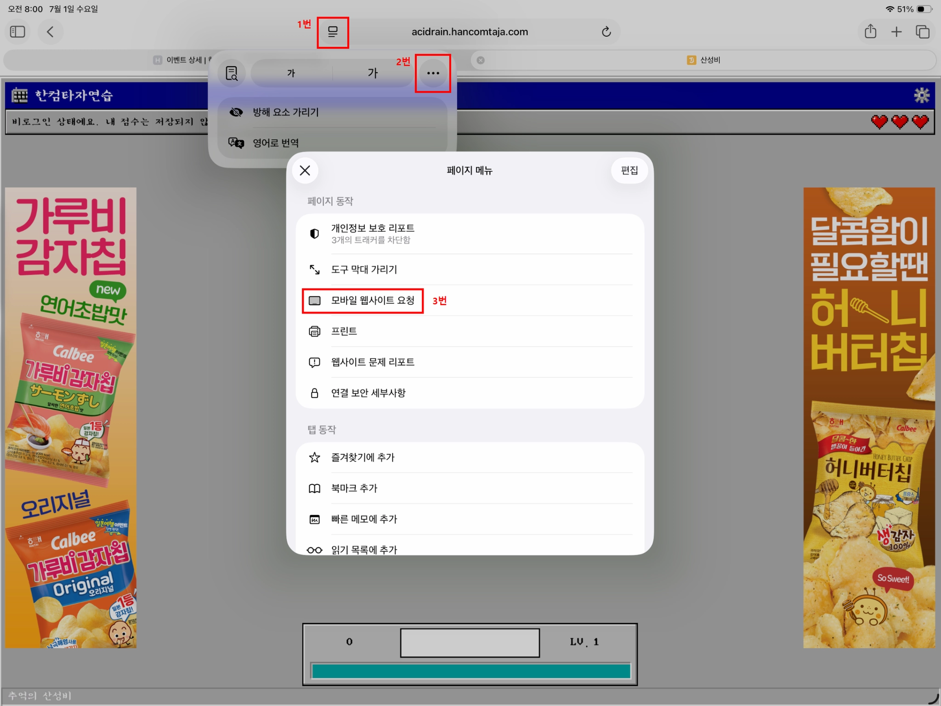
Task: Toggle the Safari sidebar
Action: pyautogui.click(x=17, y=32)
